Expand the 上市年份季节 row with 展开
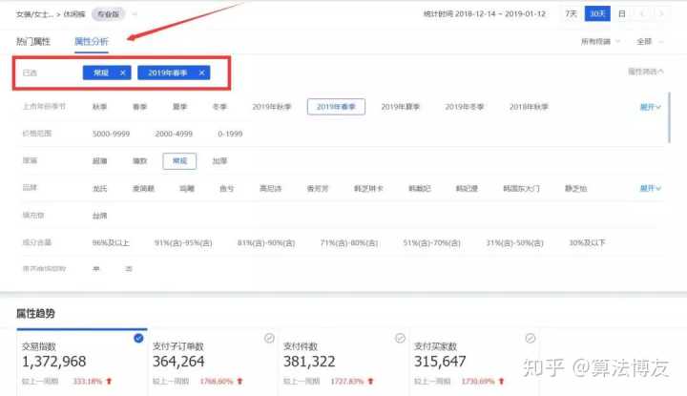The height and width of the screenshot is (396, 687). pos(651,107)
